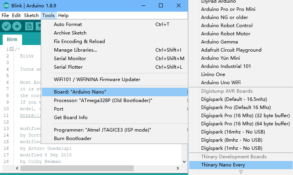Open the Help menu
The height and width of the screenshot is (175, 293).
63,16
